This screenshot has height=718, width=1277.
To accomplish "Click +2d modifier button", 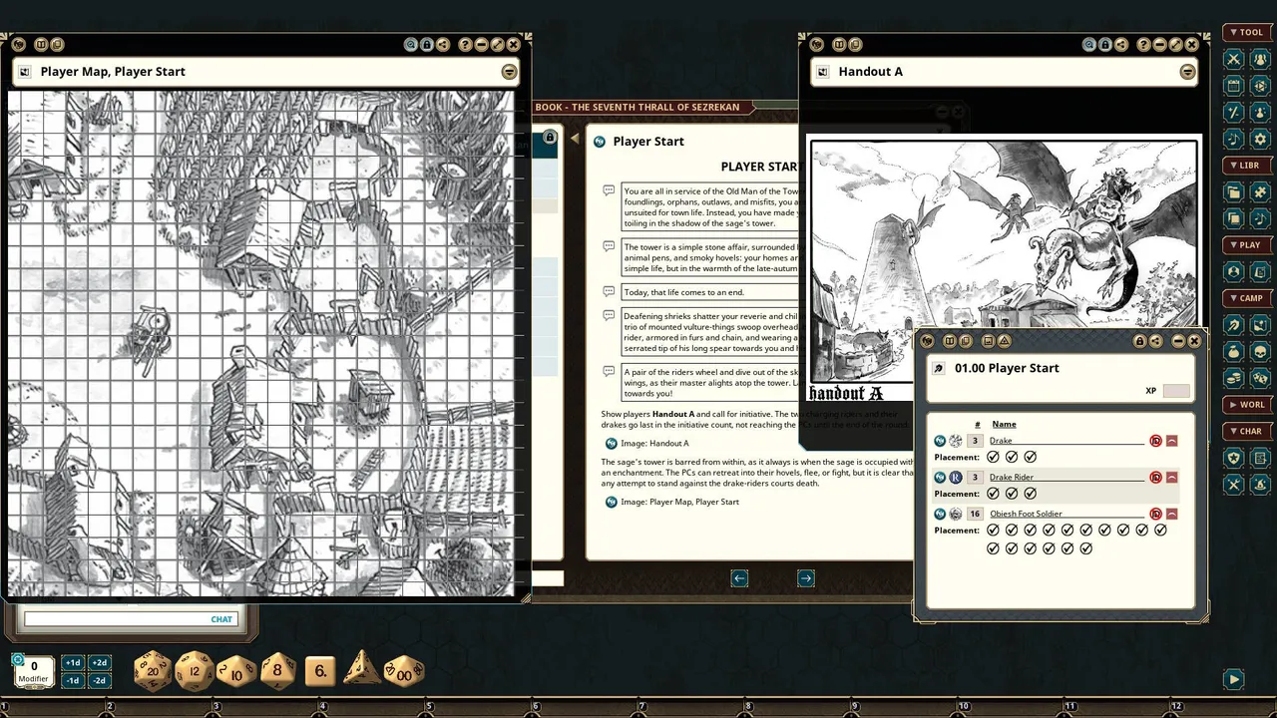I will (x=99, y=663).
